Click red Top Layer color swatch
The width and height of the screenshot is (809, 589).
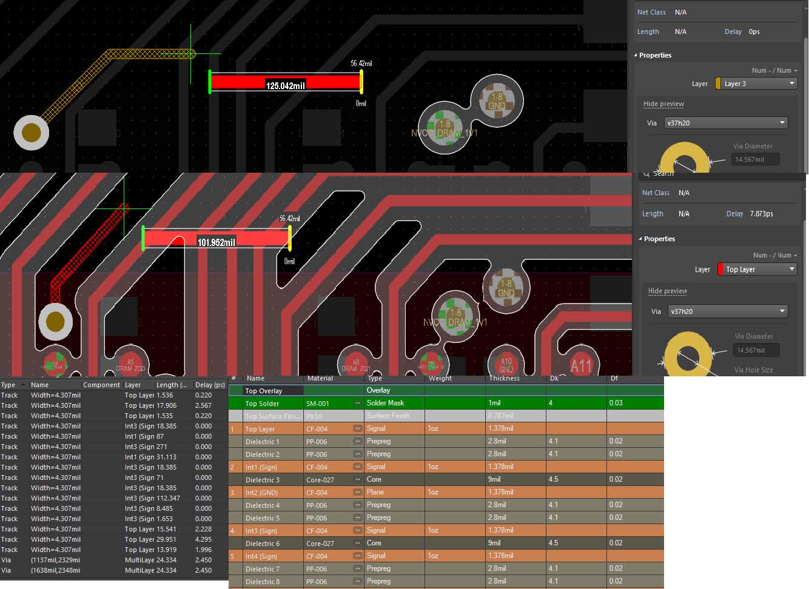click(720, 270)
